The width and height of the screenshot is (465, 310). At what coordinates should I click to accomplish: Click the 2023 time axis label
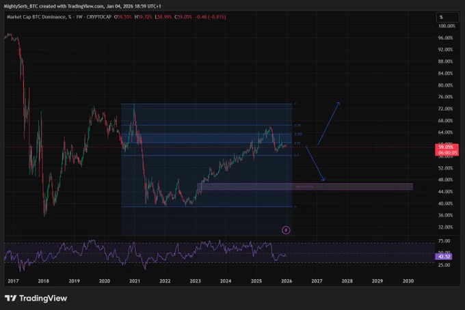[x=195, y=281]
